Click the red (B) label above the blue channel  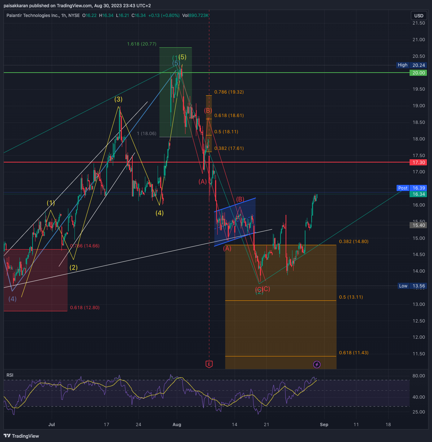[240, 199]
